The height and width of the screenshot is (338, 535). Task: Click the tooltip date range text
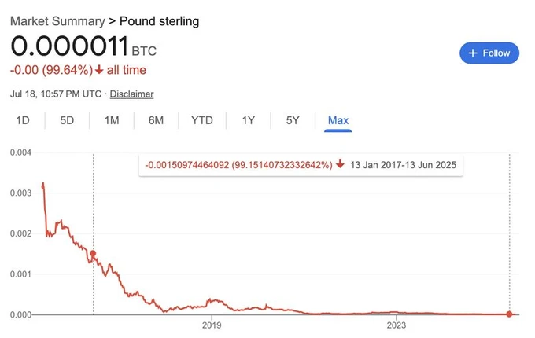404,165
